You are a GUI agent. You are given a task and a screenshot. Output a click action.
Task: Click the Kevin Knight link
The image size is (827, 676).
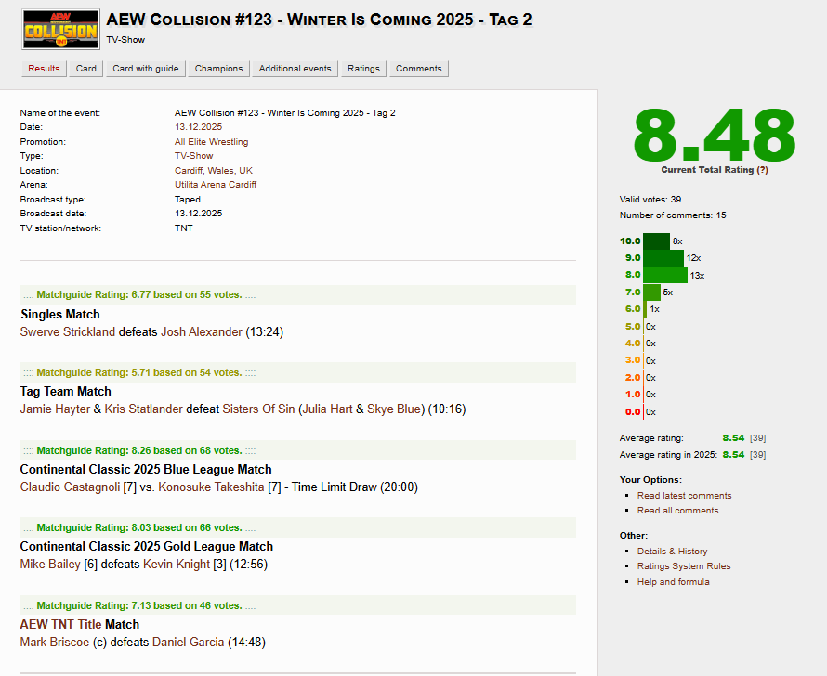click(x=177, y=565)
